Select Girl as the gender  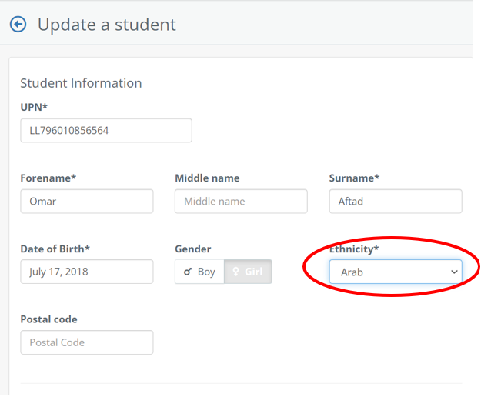pyautogui.click(x=248, y=272)
